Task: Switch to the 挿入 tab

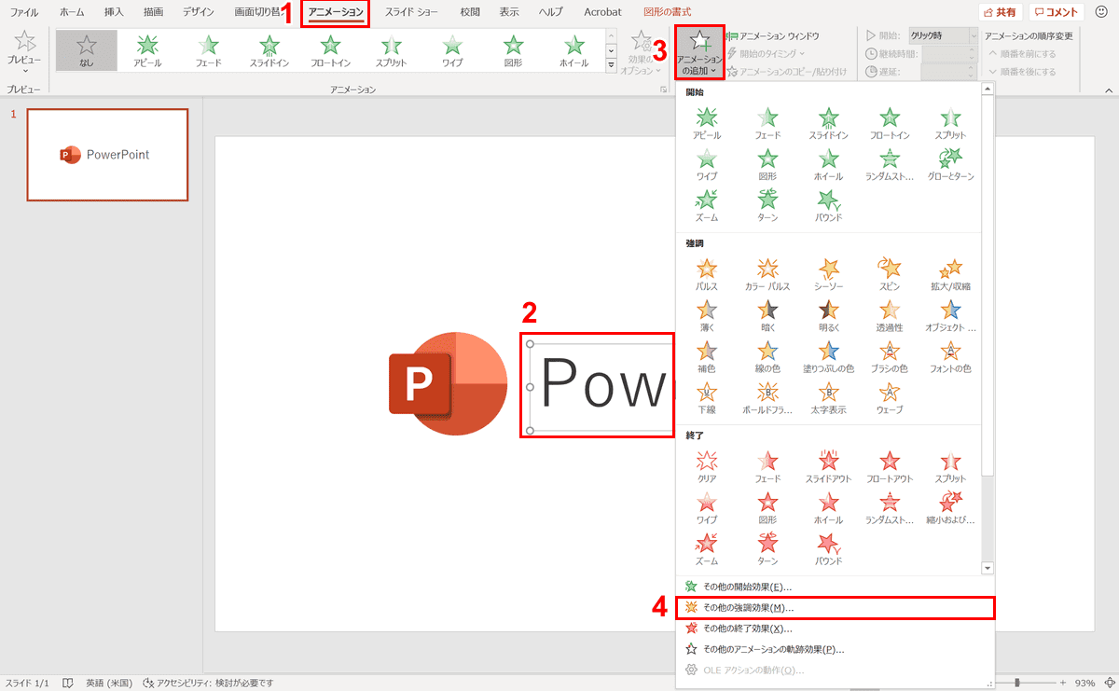Action: click(114, 13)
